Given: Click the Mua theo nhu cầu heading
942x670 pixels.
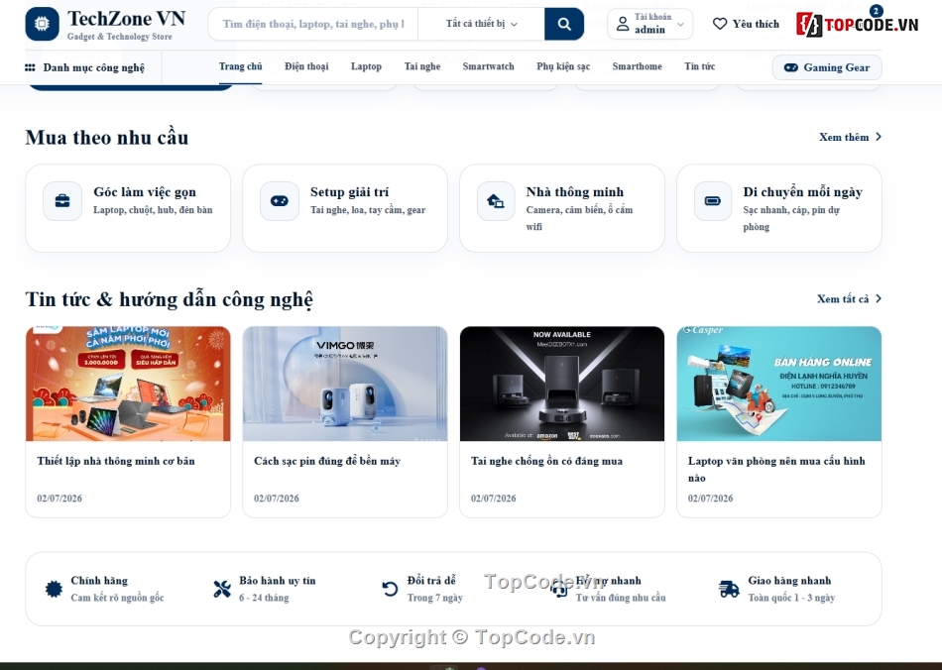Looking at the screenshot, I should click(107, 138).
